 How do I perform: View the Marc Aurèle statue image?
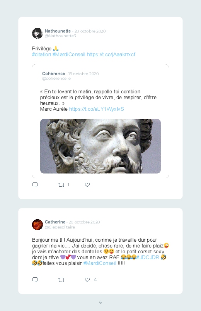pos(100,146)
